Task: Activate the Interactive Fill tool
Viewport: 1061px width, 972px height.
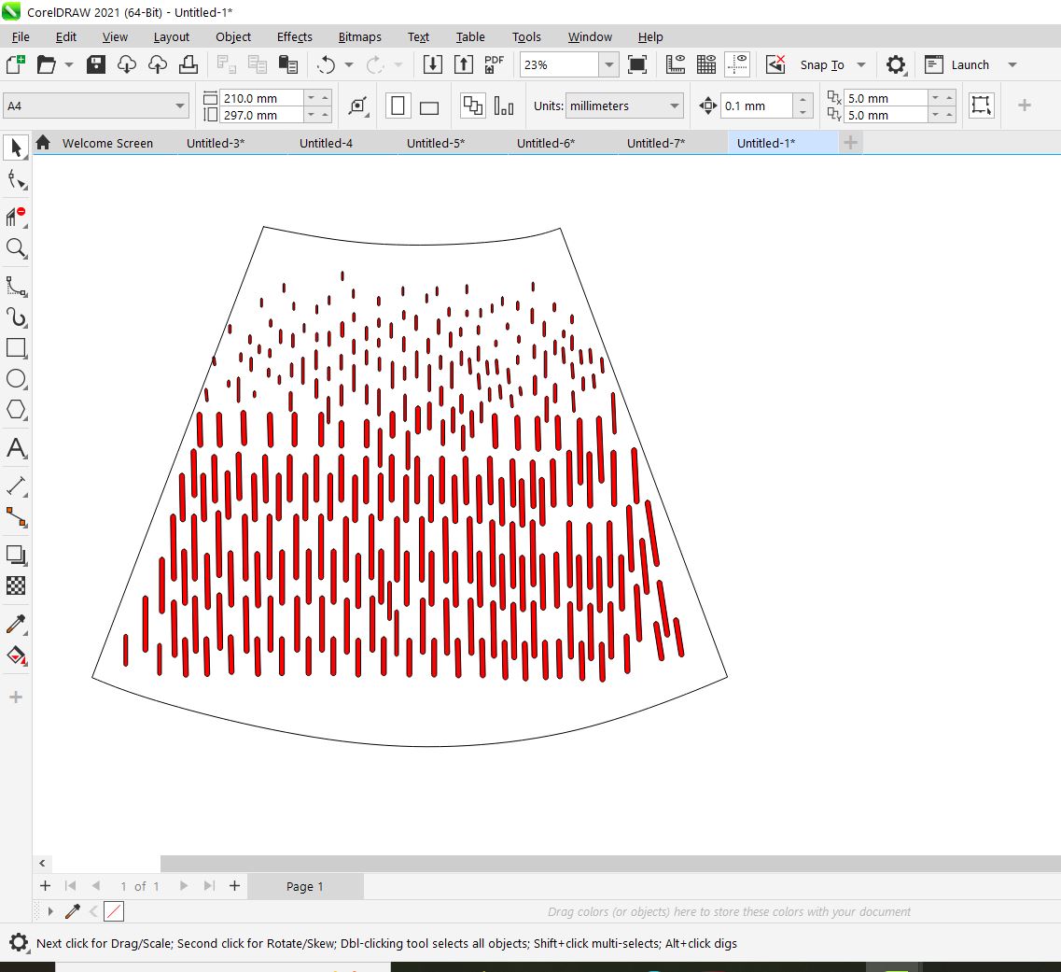Action: pyautogui.click(x=16, y=655)
